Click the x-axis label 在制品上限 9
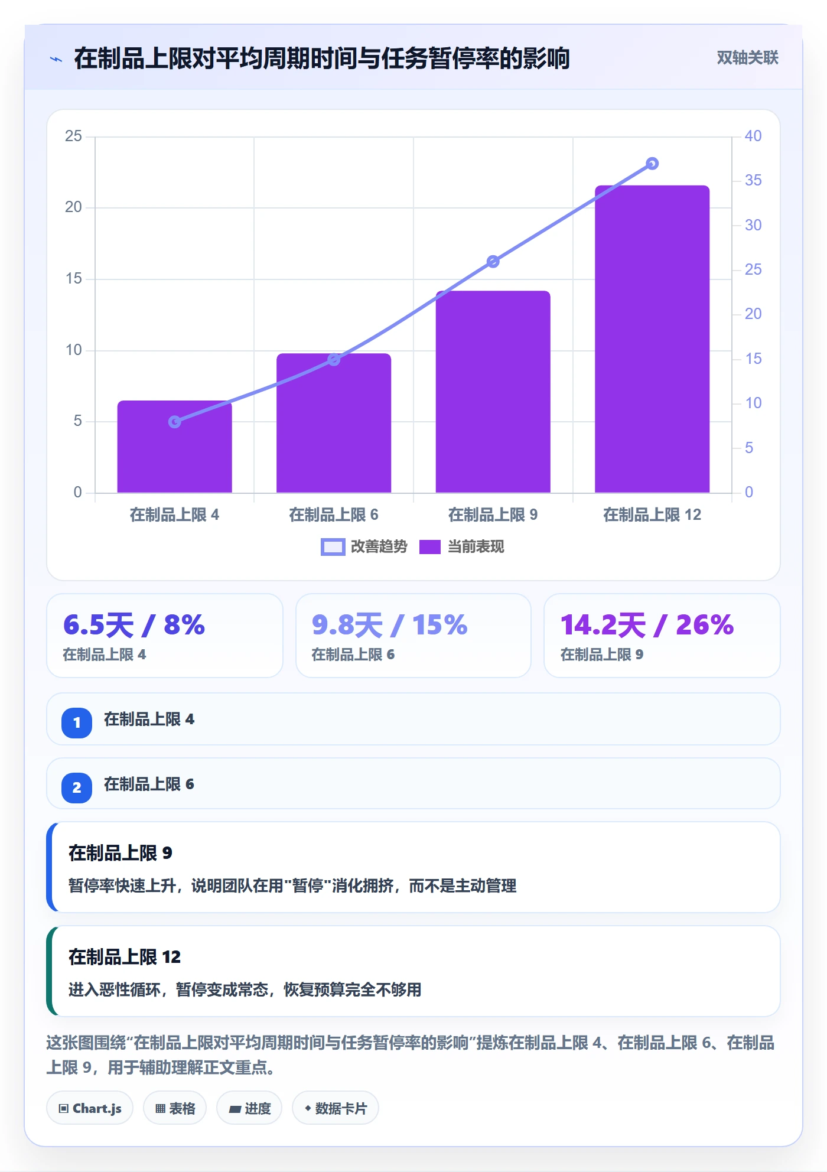 [x=493, y=515]
